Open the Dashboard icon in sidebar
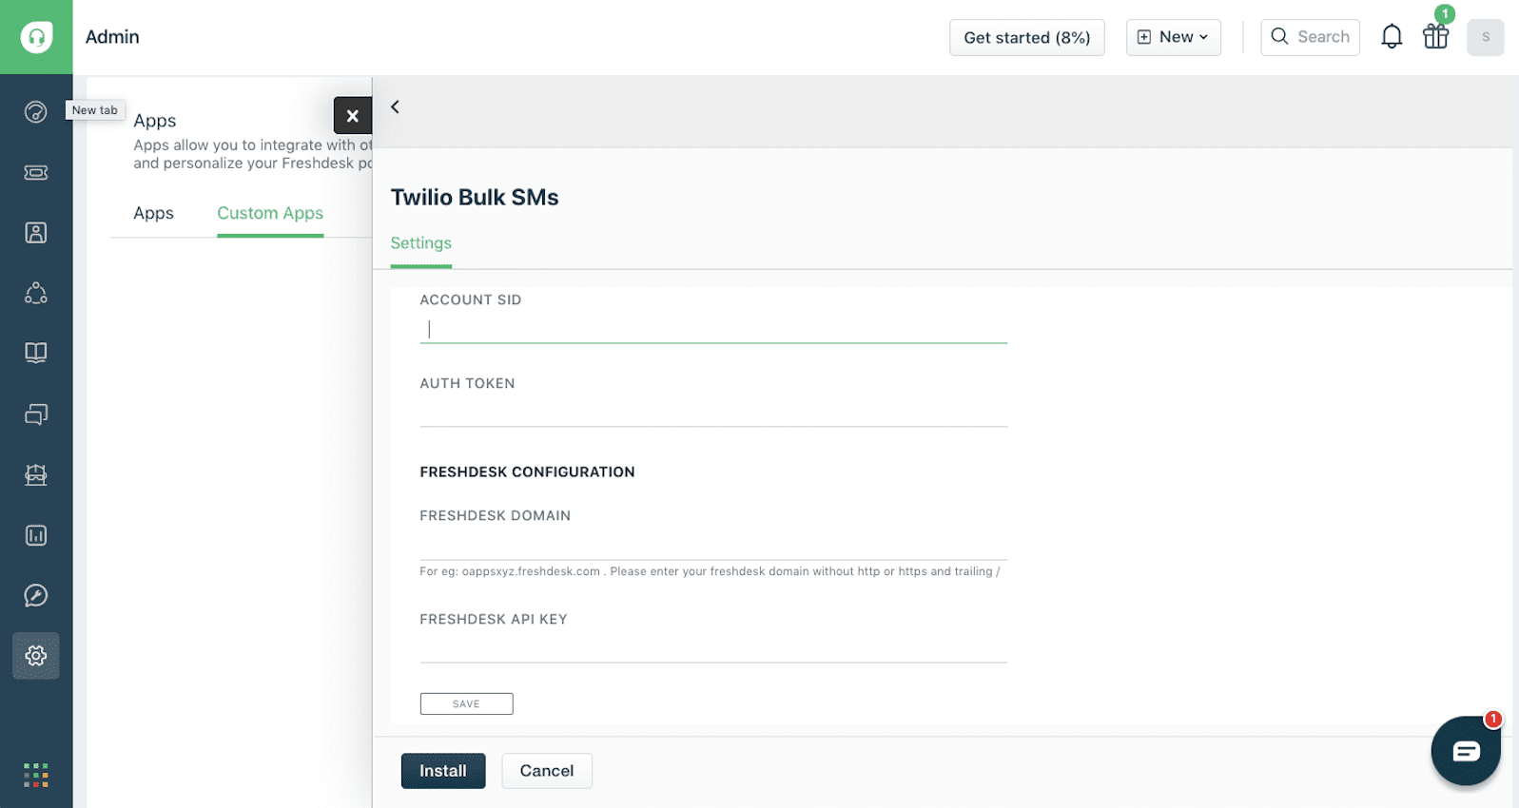 35,112
